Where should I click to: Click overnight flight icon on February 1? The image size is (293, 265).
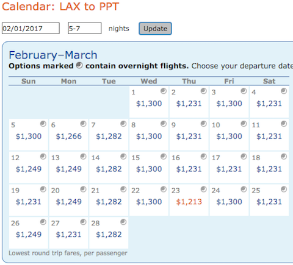pyautogui.click(x=164, y=91)
